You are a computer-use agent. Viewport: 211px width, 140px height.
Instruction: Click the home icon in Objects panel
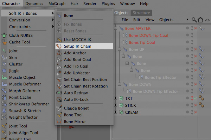pyautogui.click(x=200, y=20)
